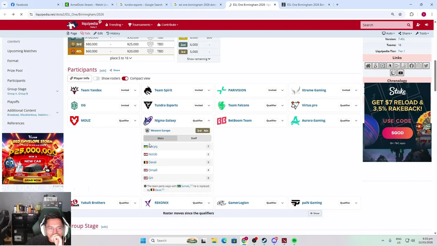This screenshot has height=246, width=437.
Task: Expand the Team Spirit roster chevron
Action: point(209,90)
